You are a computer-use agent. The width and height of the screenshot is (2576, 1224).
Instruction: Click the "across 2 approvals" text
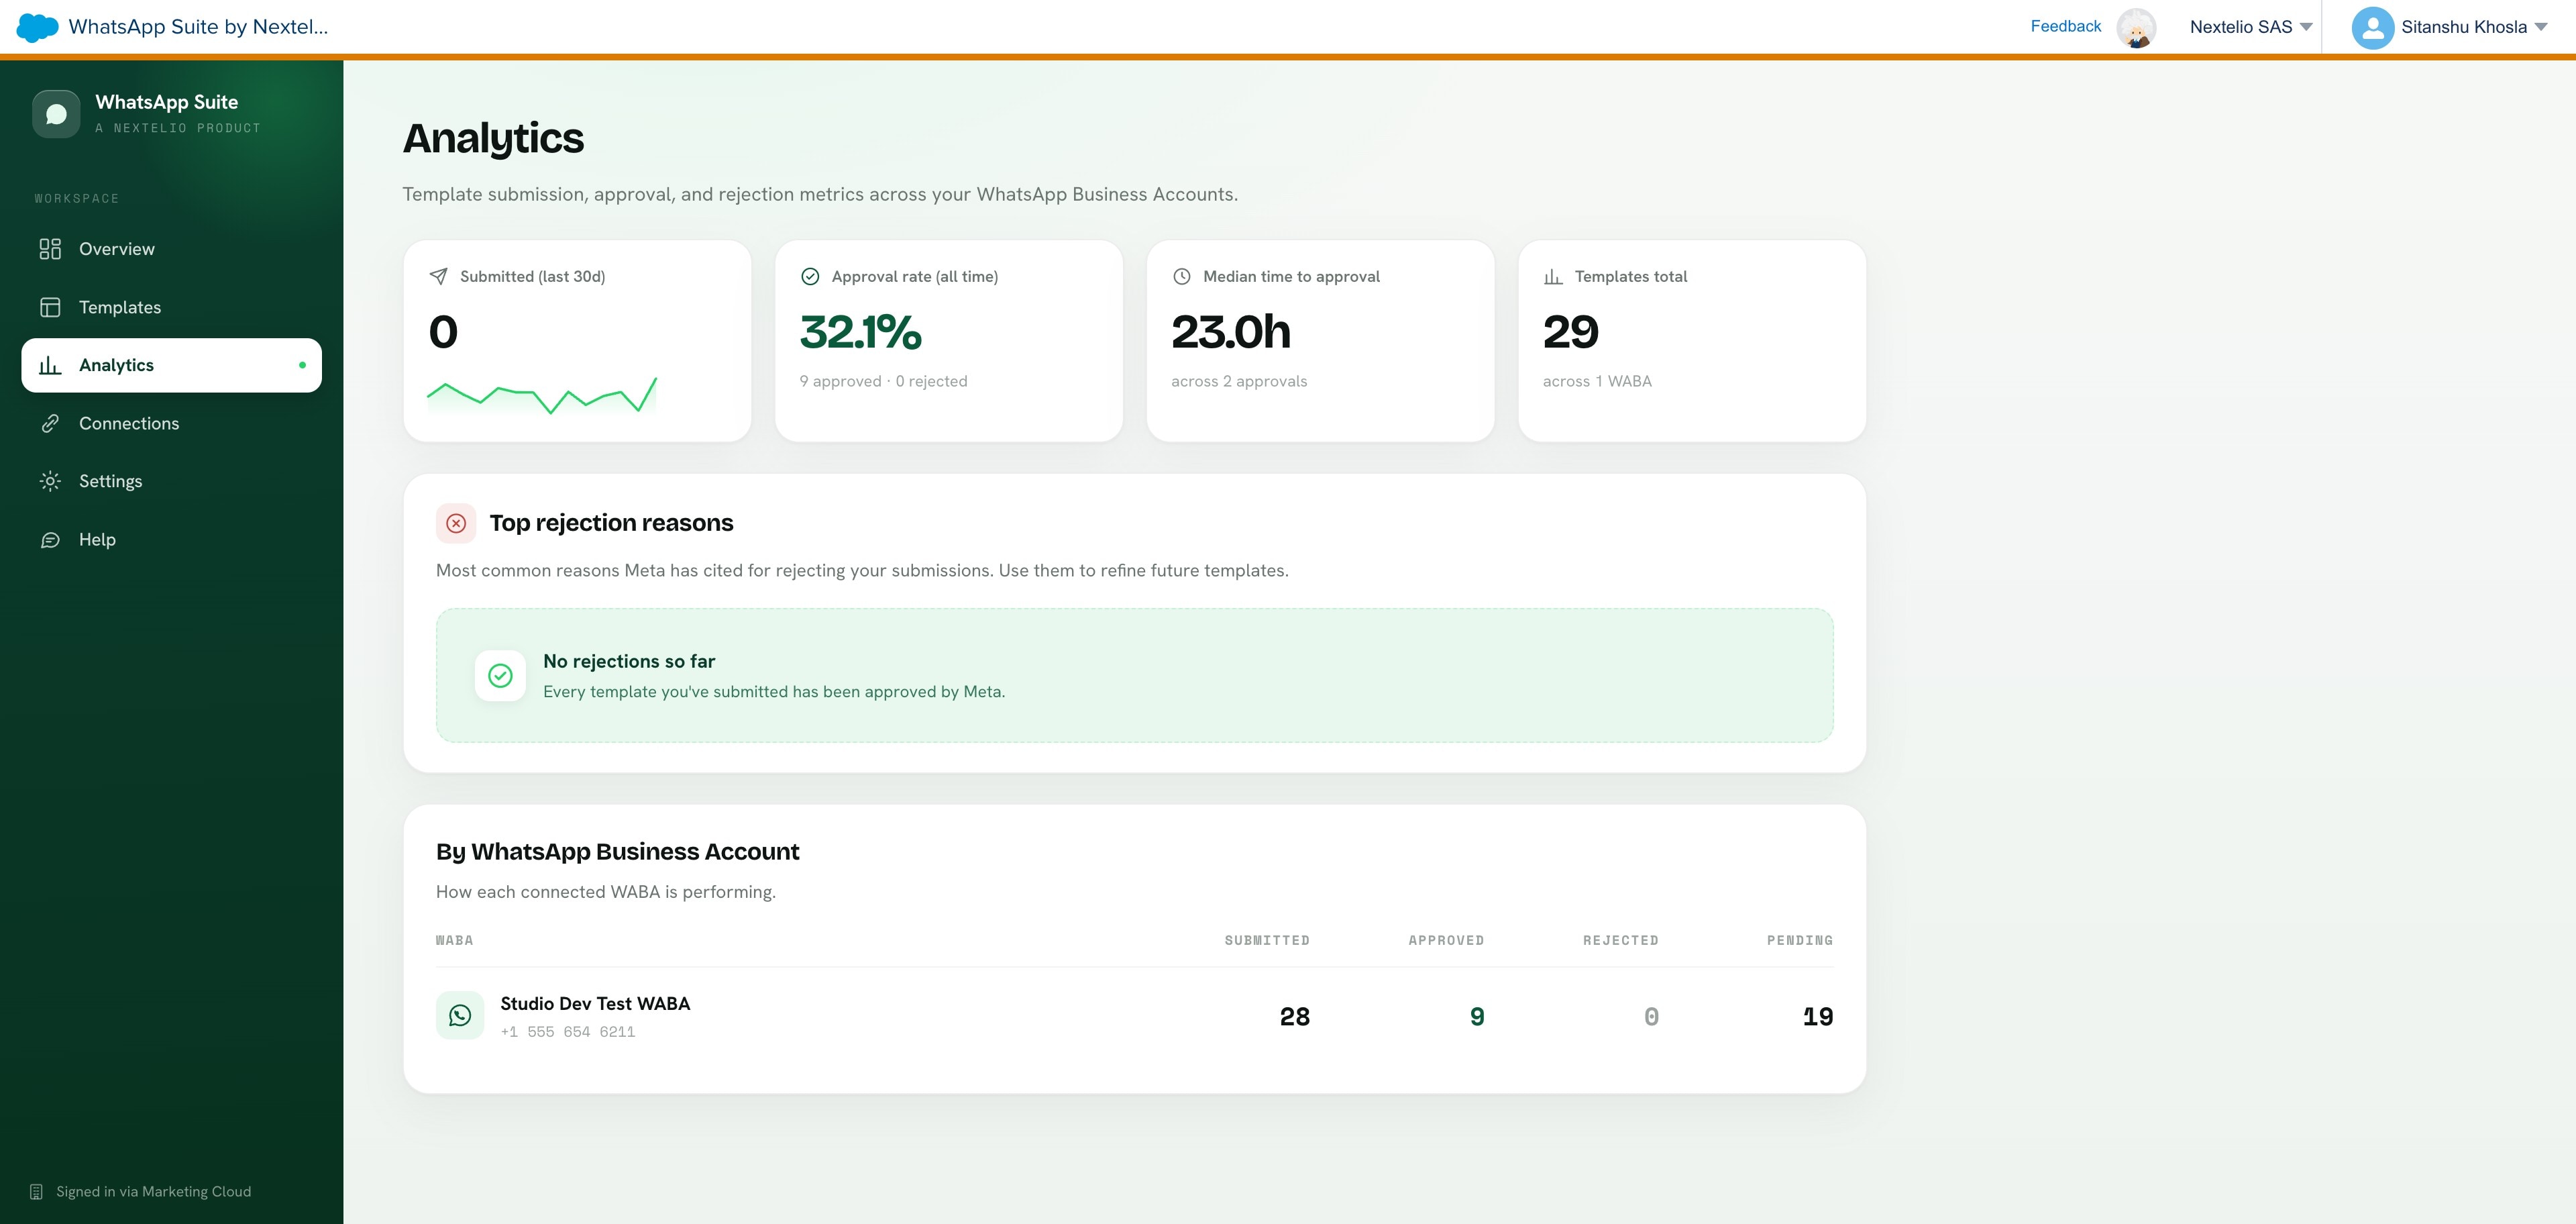point(1239,381)
